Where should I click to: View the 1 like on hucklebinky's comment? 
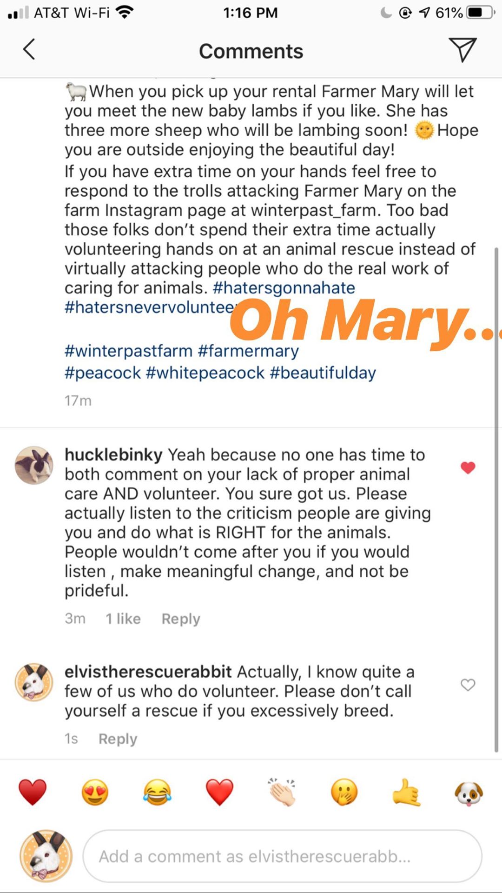coord(123,619)
